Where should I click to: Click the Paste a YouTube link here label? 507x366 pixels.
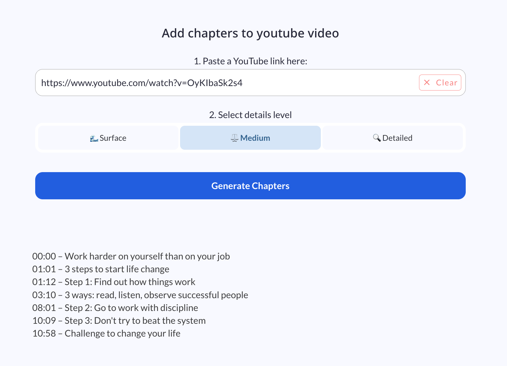coord(250,61)
